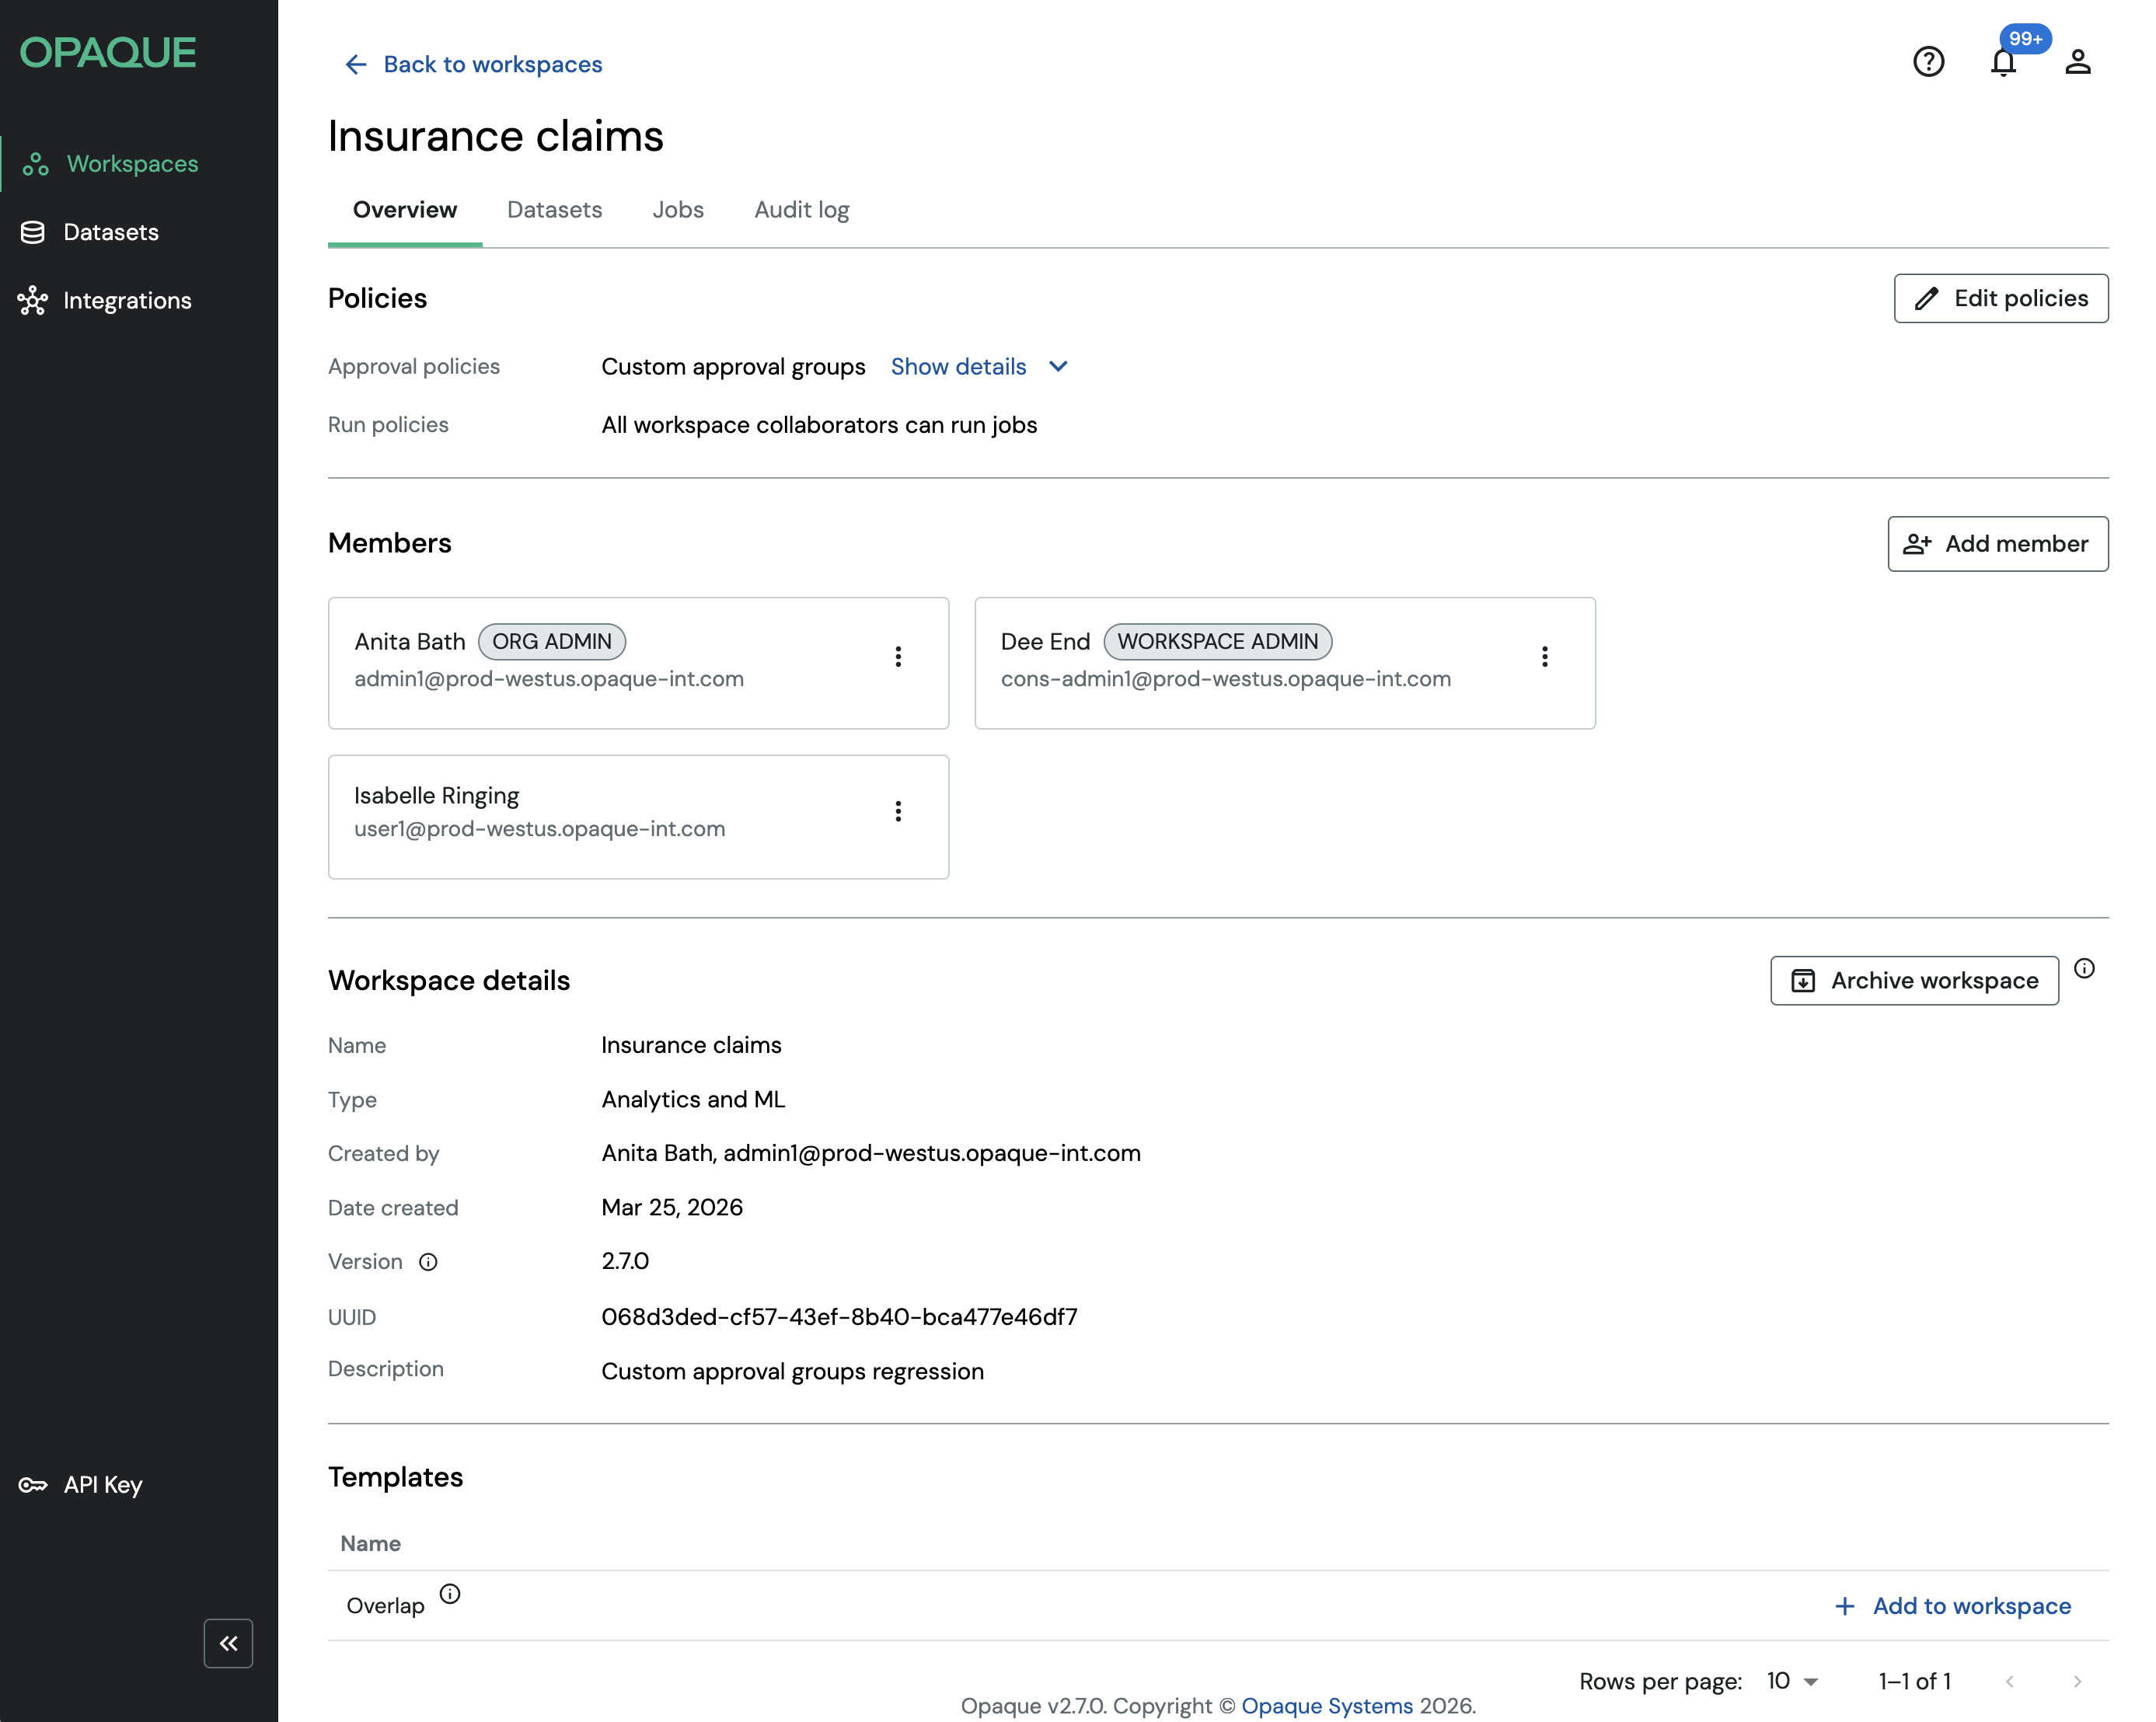
Task: Open notifications bell with 99+ badge
Action: pyautogui.click(x=2002, y=62)
